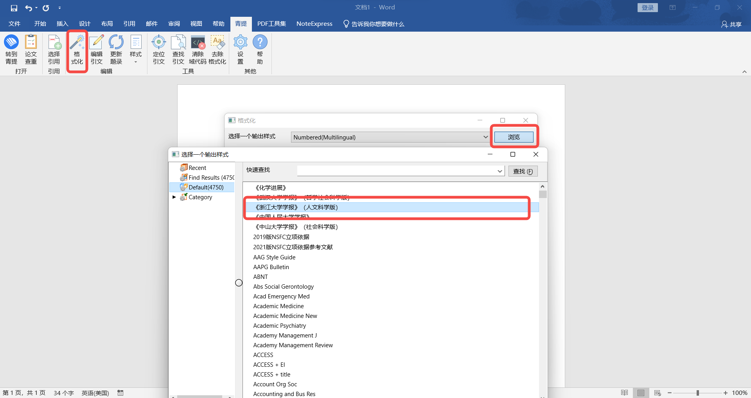Open the 快速查找 dropdown arrow
The height and width of the screenshot is (398, 751).
coord(500,171)
